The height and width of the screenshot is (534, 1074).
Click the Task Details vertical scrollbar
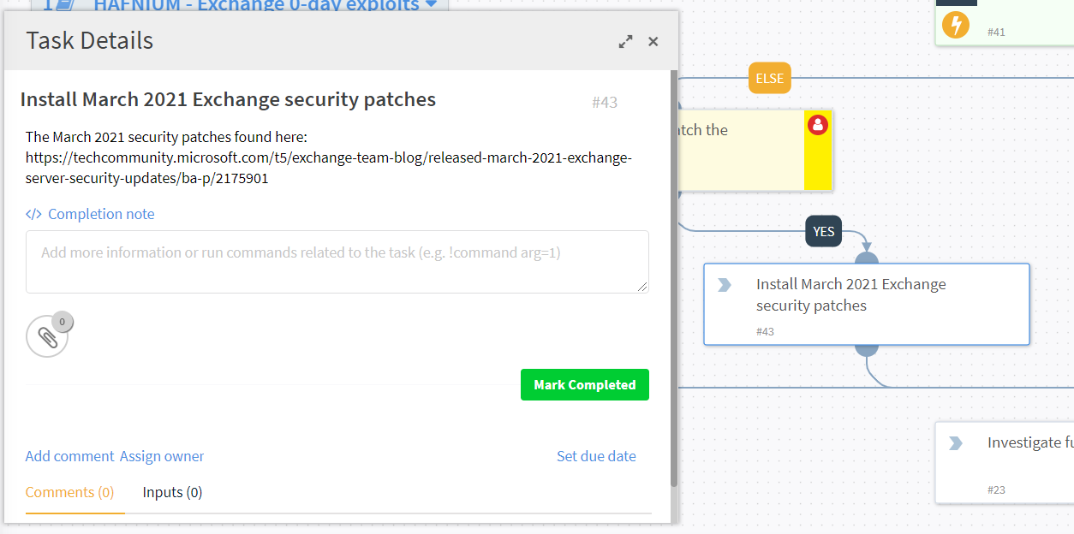(x=674, y=278)
